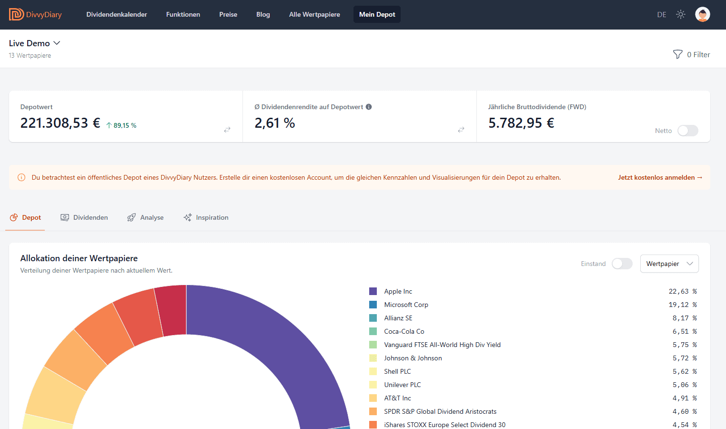Click the green arrow next to 89,15 %
The image size is (726, 429).
109,125
